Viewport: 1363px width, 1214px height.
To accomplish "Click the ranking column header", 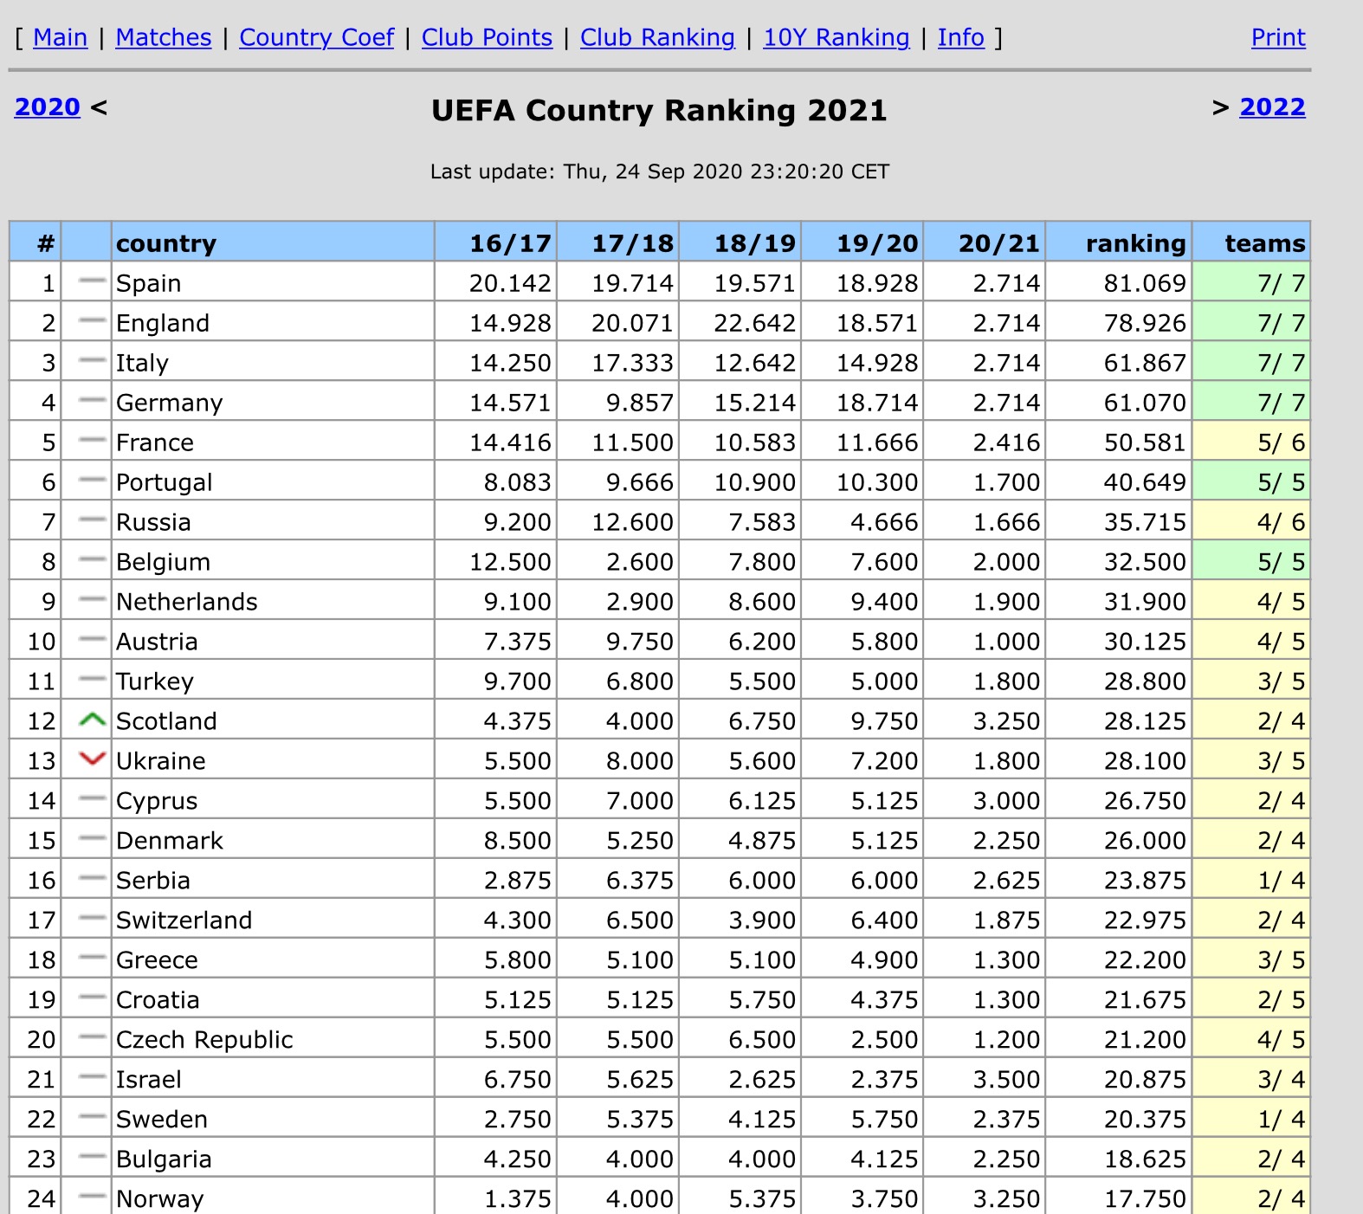I will point(1134,243).
